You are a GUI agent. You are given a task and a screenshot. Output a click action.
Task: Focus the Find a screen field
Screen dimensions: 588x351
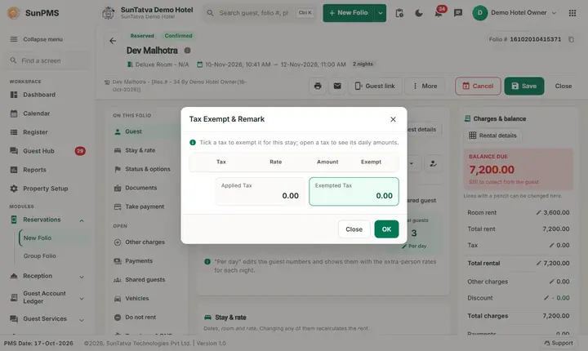(47, 60)
